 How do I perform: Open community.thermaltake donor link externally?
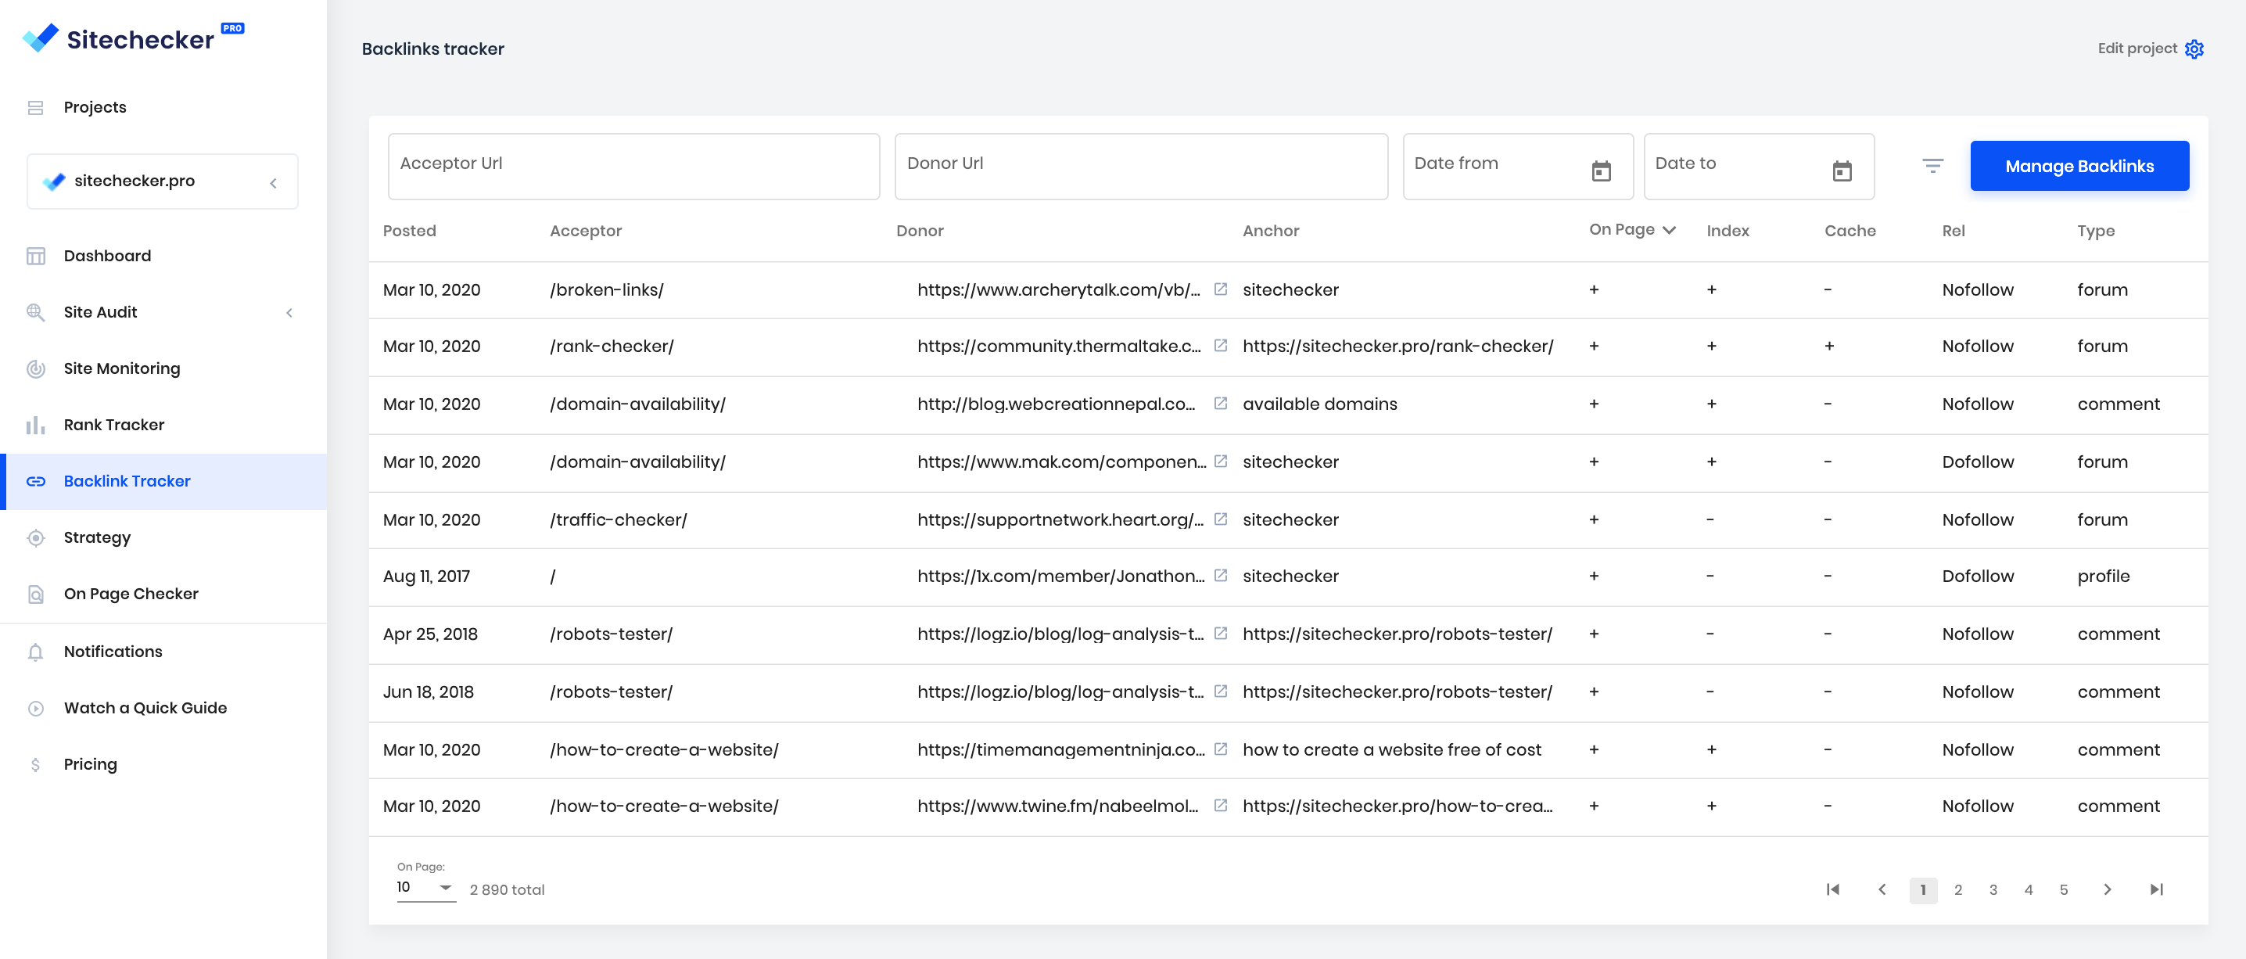coord(1221,346)
